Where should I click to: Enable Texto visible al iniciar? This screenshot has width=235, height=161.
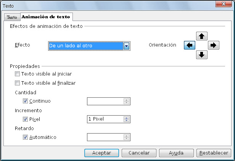pos(17,74)
